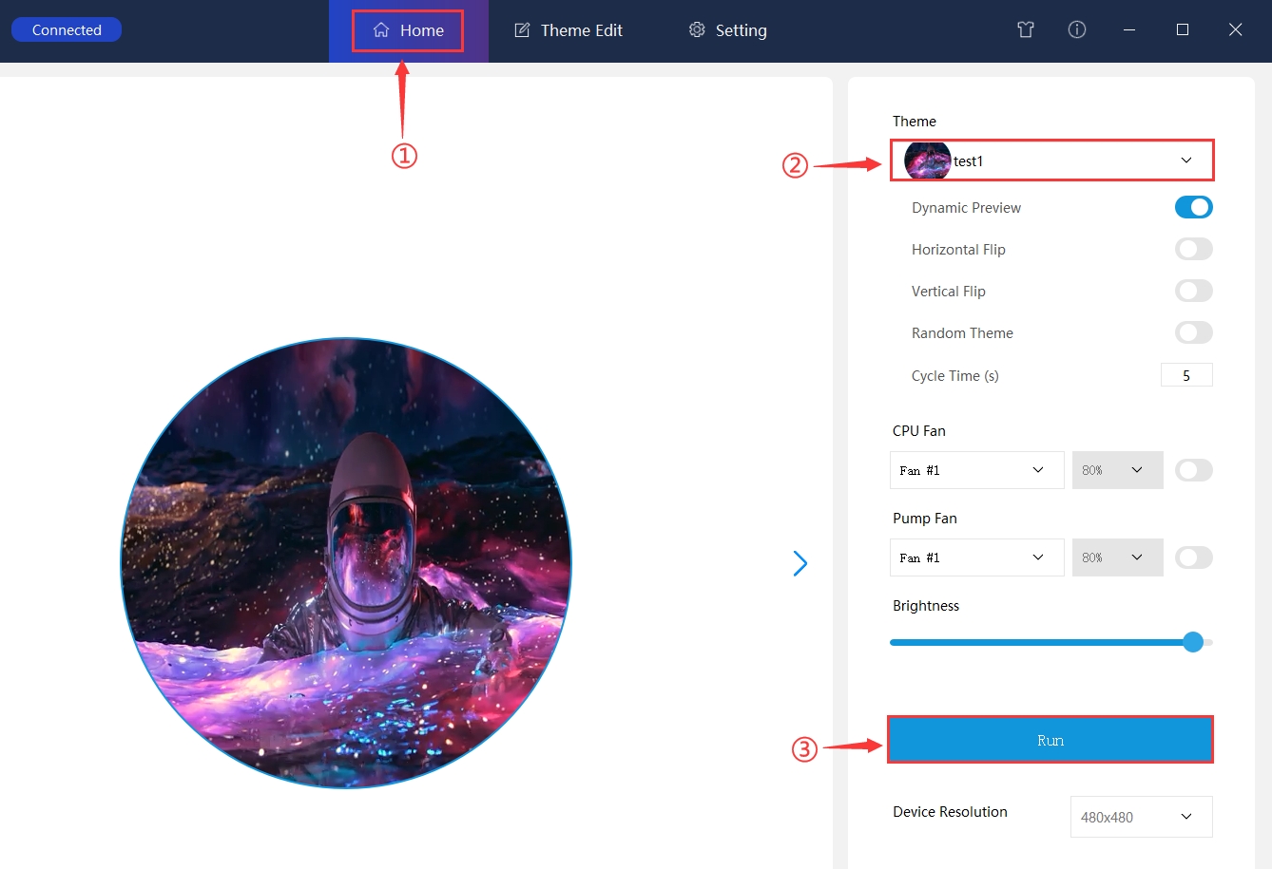Viewport: 1272px width, 869px height.
Task: Click the Dynamic Preview label
Action: click(x=966, y=208)
